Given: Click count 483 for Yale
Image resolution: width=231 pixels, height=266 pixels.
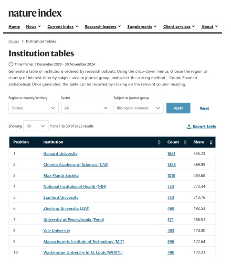Looking at the screenshot, I should pyautogui.click(x=170, y=231).
